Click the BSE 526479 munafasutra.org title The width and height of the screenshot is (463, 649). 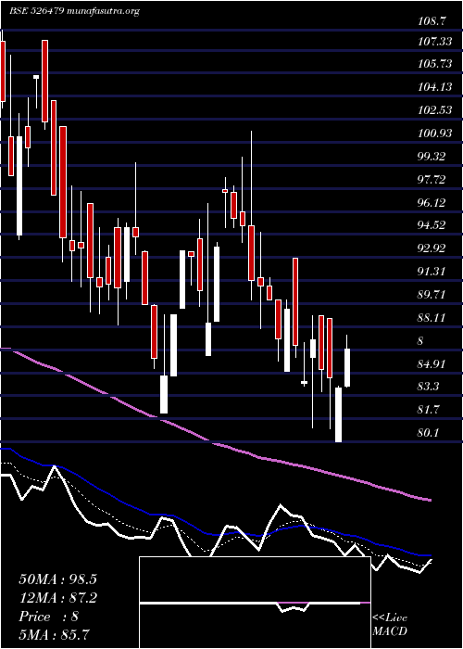pyautogui.click(x=74, y=11)
